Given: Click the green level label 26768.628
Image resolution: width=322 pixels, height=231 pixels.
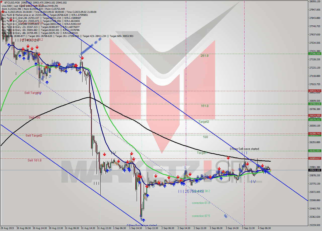Looking at the screenshot, I should [314, 104].
